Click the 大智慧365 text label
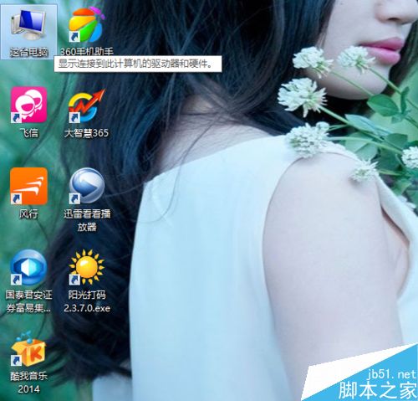Viewport: 418px width, 401px height. point(86,133)
